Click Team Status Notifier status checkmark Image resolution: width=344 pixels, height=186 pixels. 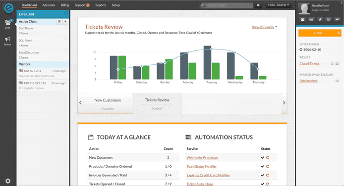262,166
